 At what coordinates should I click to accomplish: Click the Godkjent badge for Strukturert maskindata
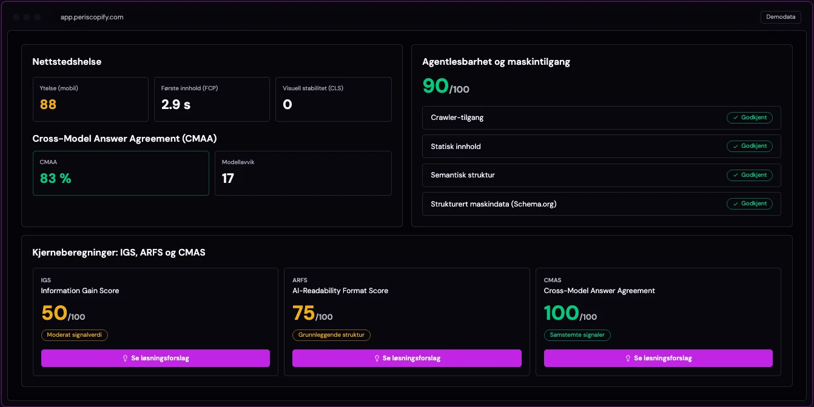750,203
